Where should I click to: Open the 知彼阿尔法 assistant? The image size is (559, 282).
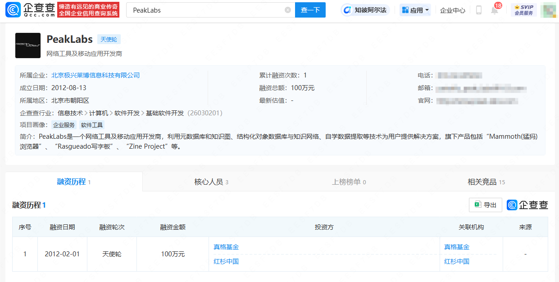(364, 10)
